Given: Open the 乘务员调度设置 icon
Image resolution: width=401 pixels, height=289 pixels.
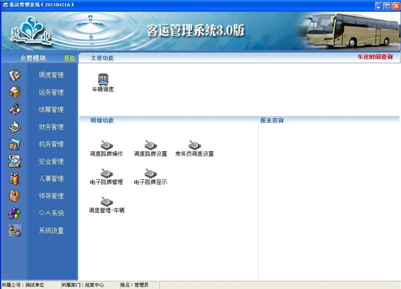Looking at the screenshot, I should [x=194, y=145].
